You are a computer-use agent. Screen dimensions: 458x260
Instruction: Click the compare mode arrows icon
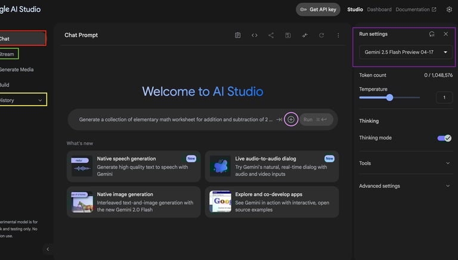pos(305,35)
